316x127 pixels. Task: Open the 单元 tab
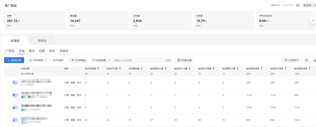(x=32, y=51)
